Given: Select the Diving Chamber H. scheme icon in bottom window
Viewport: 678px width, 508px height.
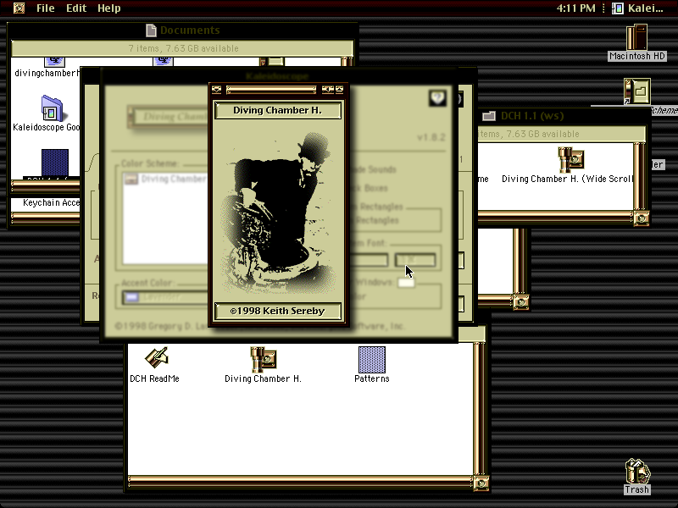Looking at the screenshot, I should 263,359.
